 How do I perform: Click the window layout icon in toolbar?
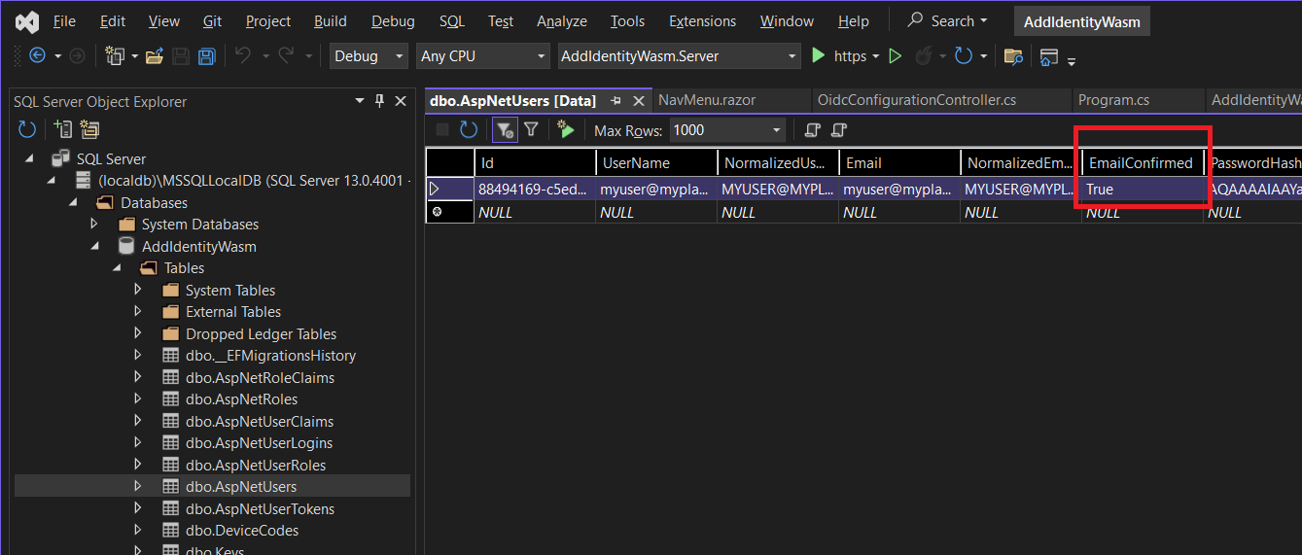pos(1048,56)
